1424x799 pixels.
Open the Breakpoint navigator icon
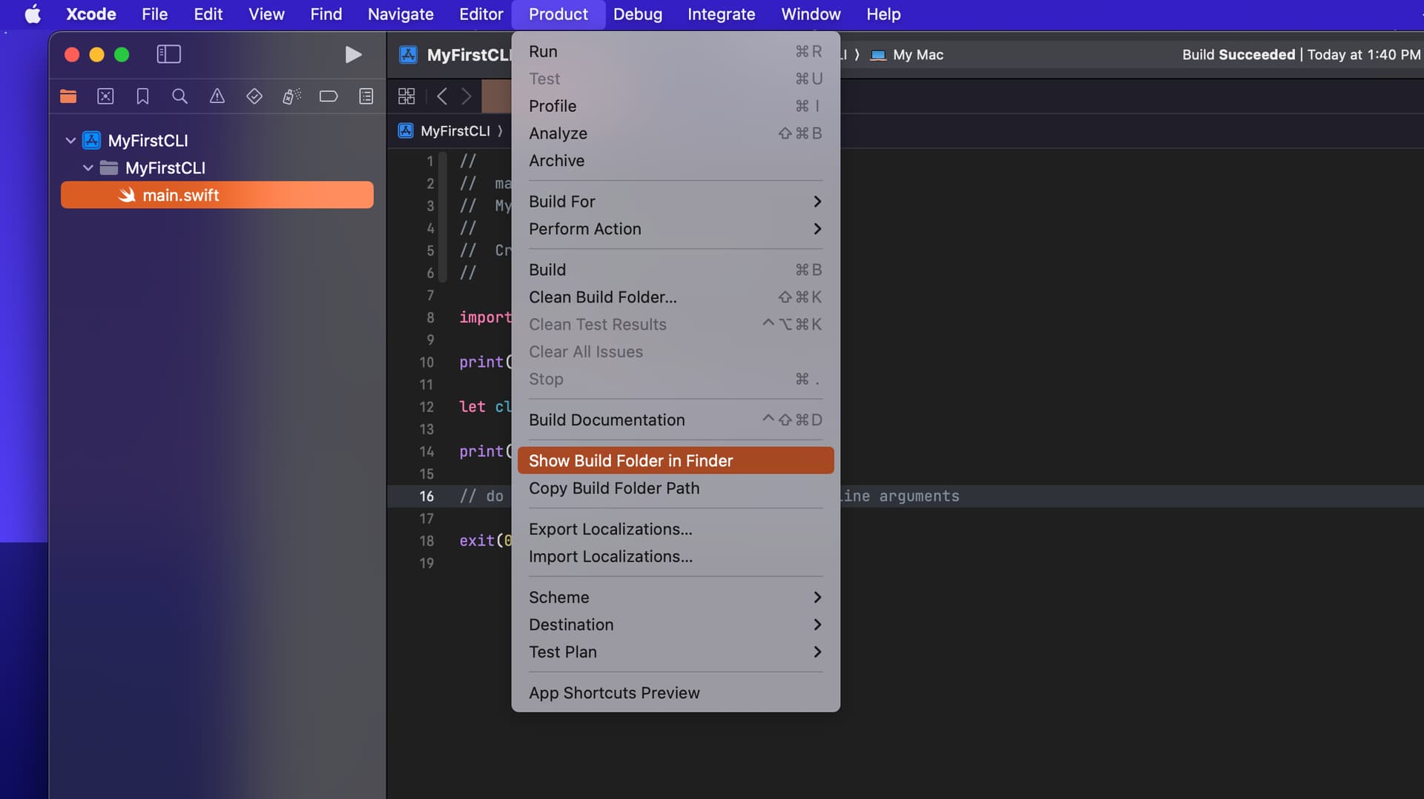[x=329, y=96]
